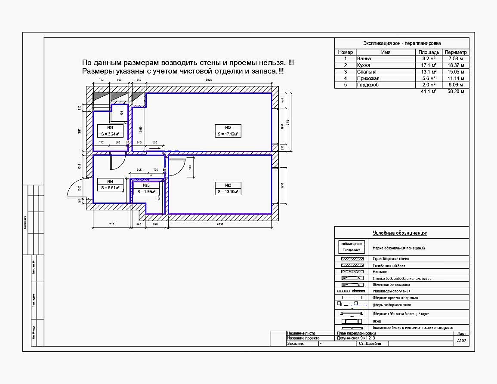Click room tag №5 with 1.99 m²
This screenshot has width=497, height=384.
click(146, 188)
